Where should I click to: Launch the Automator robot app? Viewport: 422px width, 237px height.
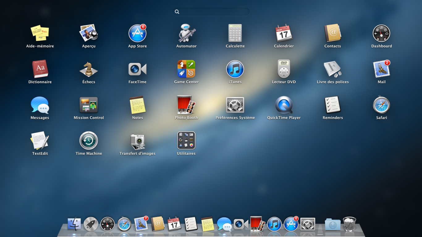click(186, 33)
